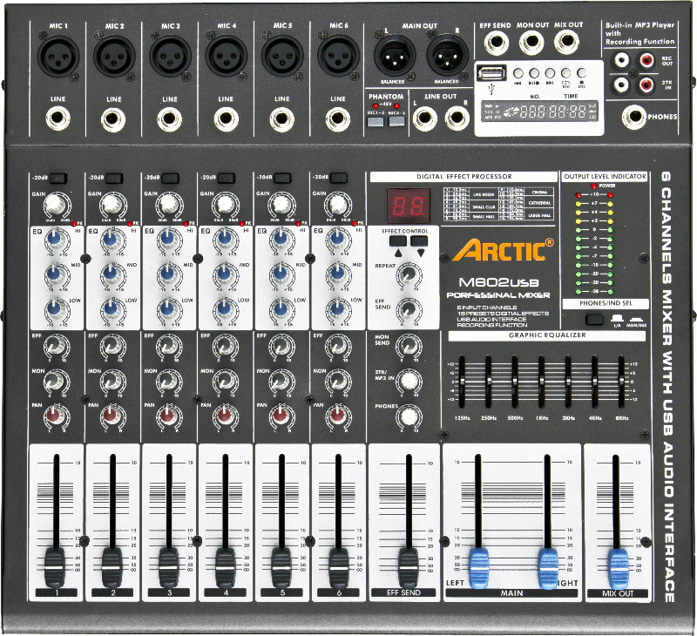Image resolution: width=697 pixels, height=636 pixels.
Task: Click the EQ MID knob on channel 3
Action: point(168,274)
